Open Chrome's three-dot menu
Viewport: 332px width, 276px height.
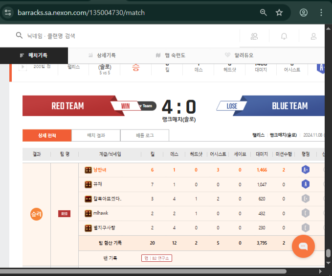(321, 12)
